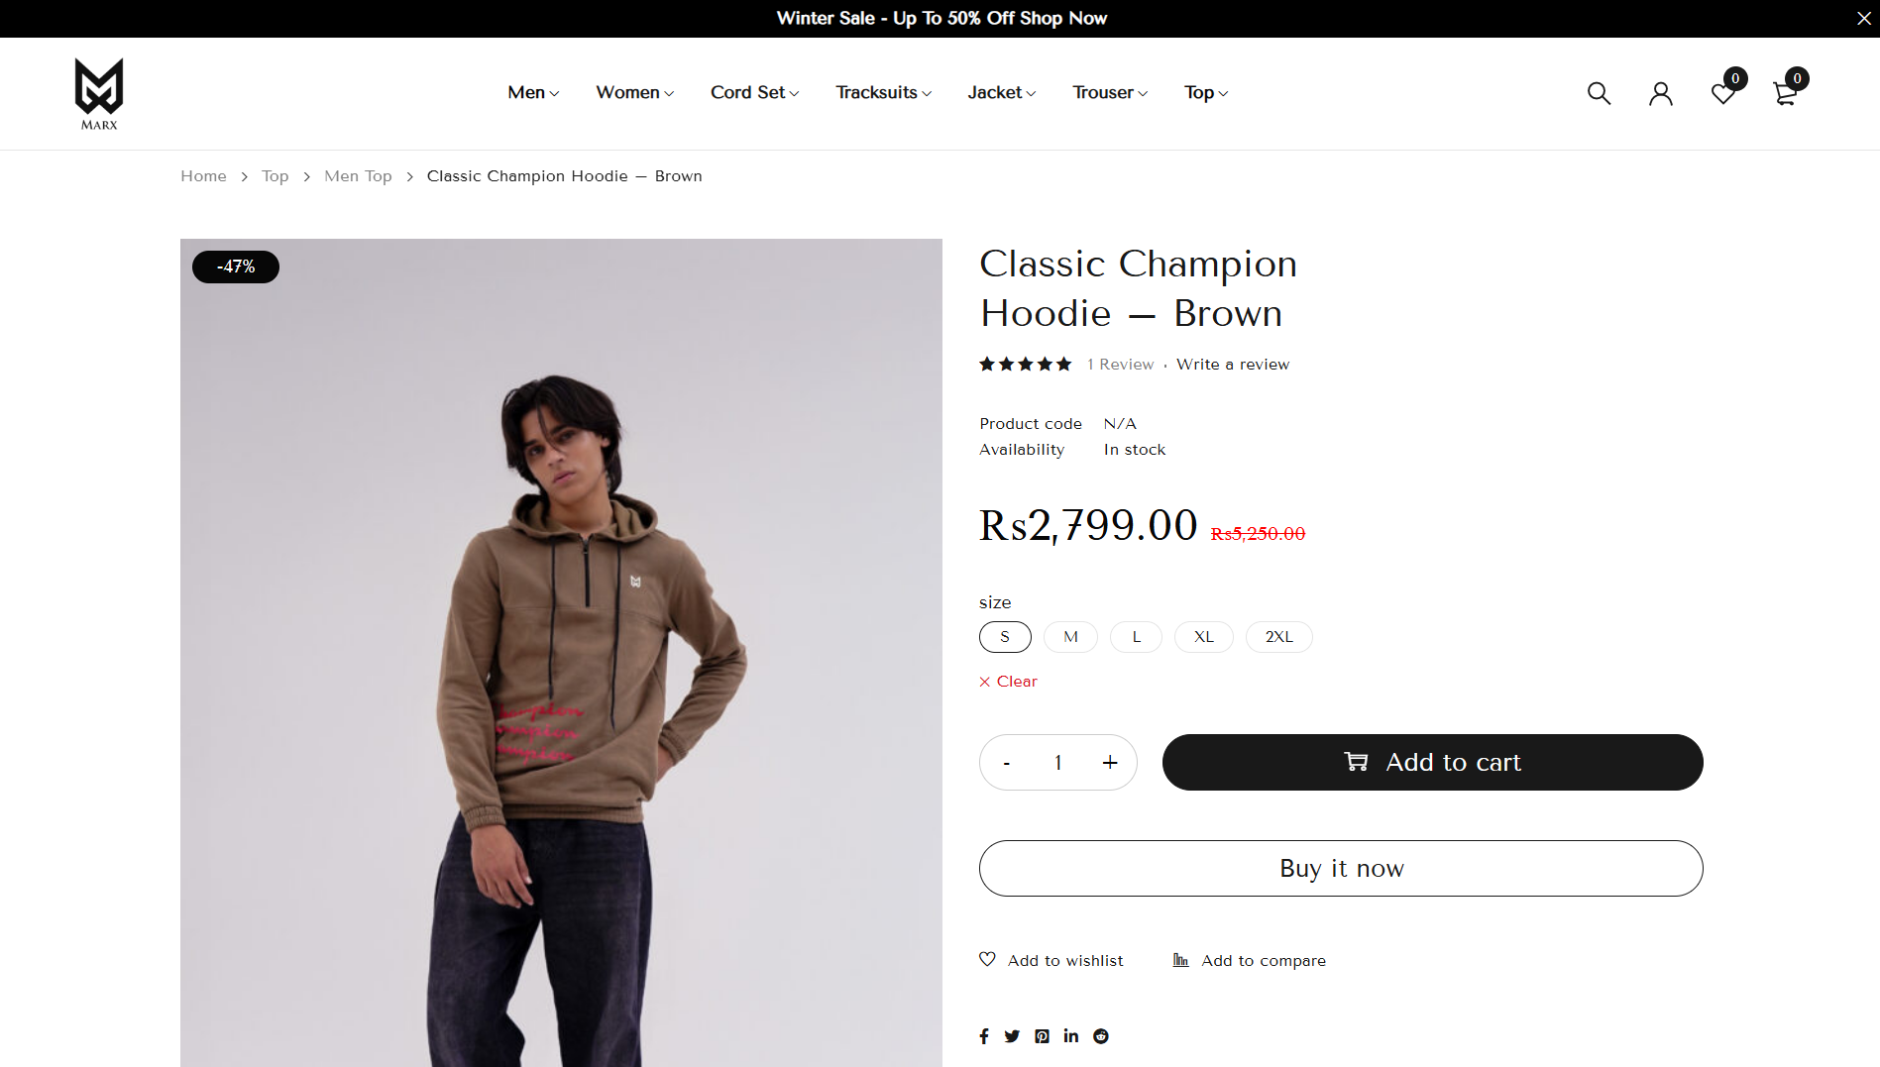Viewport: 1880px width, 1067px height.
Task: Share product on LinkedIn
Action: (x=1071, y=1036)
